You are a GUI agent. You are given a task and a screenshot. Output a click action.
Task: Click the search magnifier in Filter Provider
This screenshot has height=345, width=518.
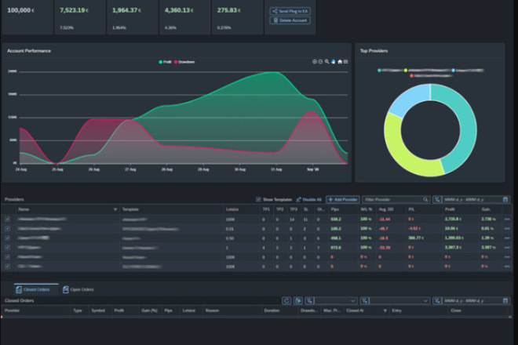click(425, 199)
